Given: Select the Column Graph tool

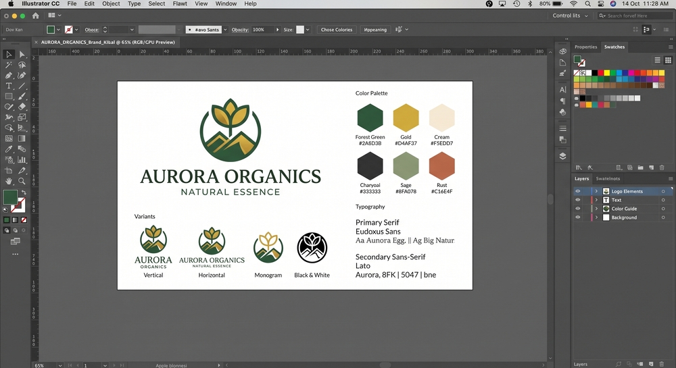Looking at the screenshot, I should click(22, 159).
